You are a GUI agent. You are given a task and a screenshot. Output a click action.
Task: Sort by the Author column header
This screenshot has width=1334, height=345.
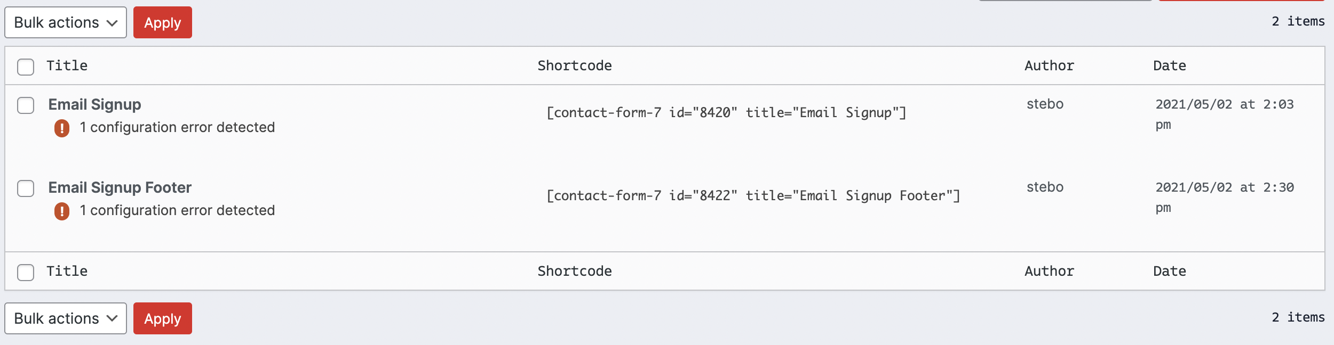pyautogui.click(x=1049, y=65)
